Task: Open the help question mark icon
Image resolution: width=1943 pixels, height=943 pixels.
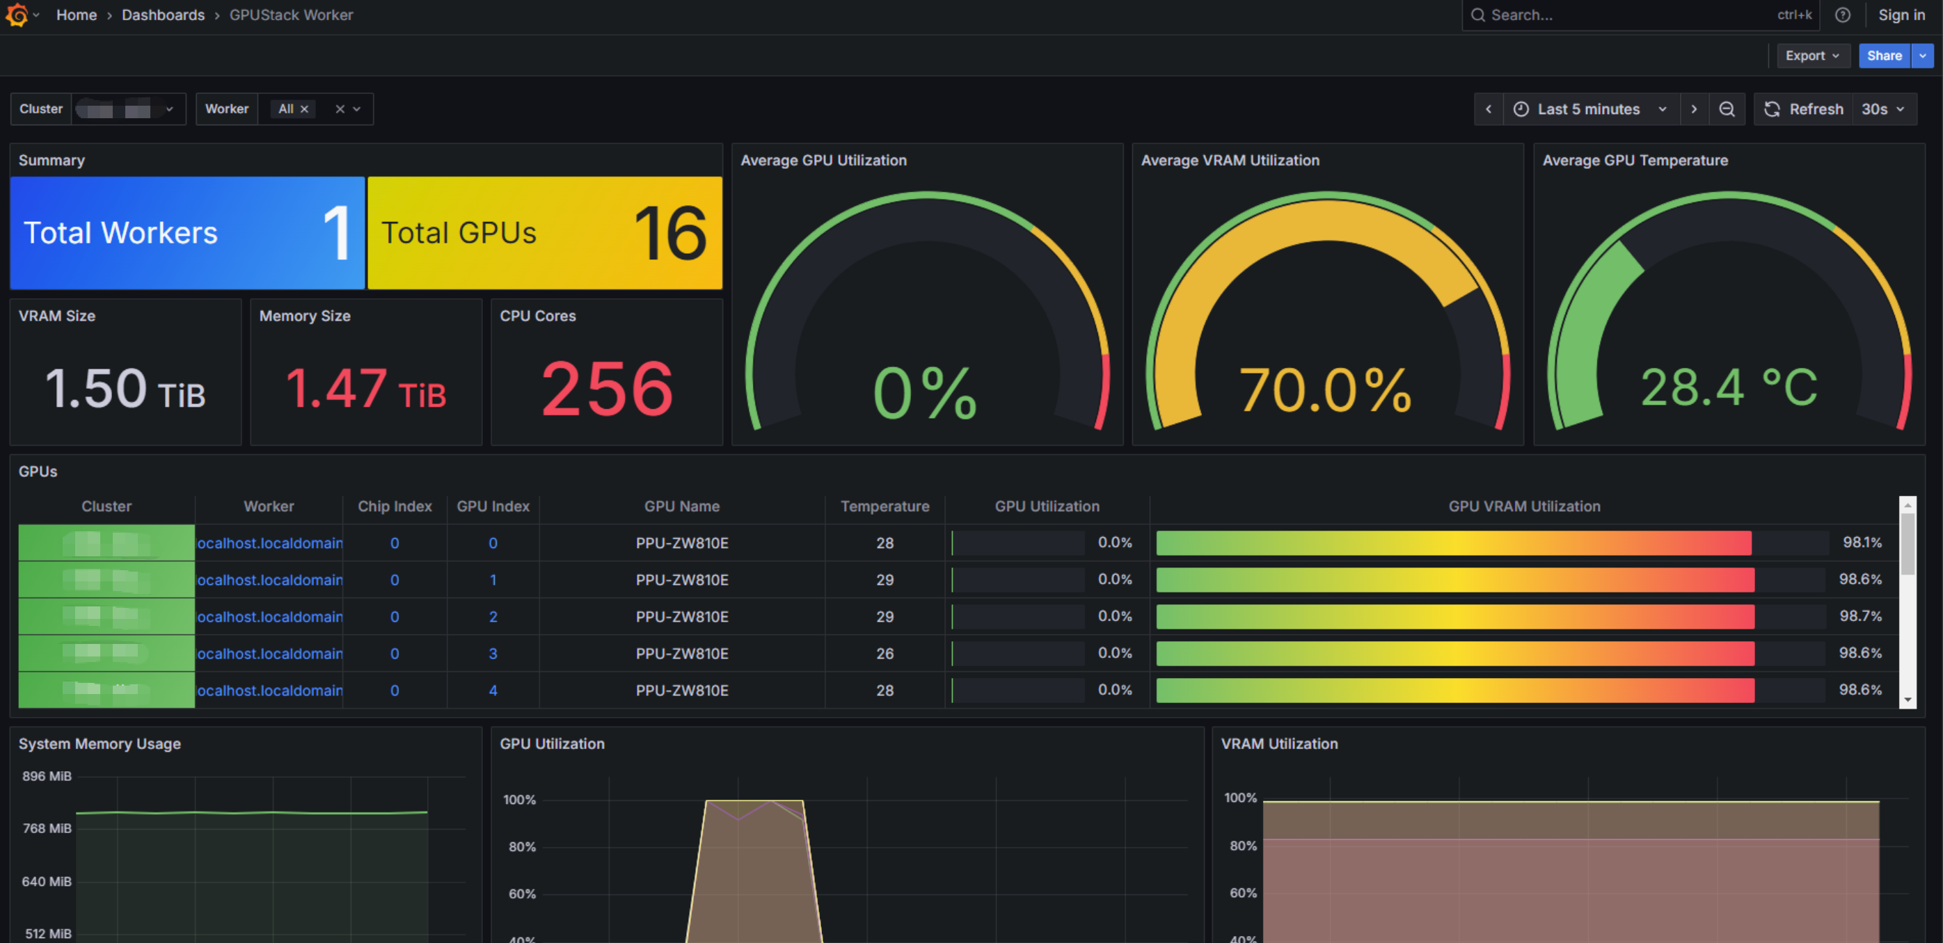Action: point(1842,15)
